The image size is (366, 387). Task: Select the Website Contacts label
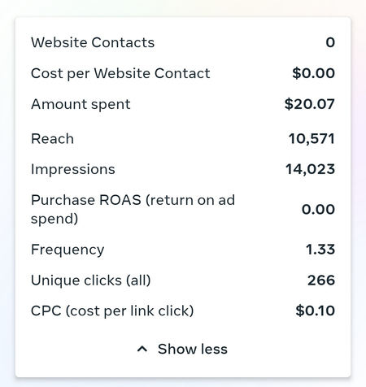coord(93,42)
